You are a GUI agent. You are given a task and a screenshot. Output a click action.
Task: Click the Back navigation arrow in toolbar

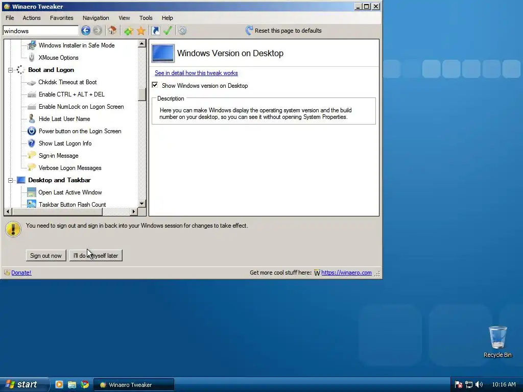[86, 31]
